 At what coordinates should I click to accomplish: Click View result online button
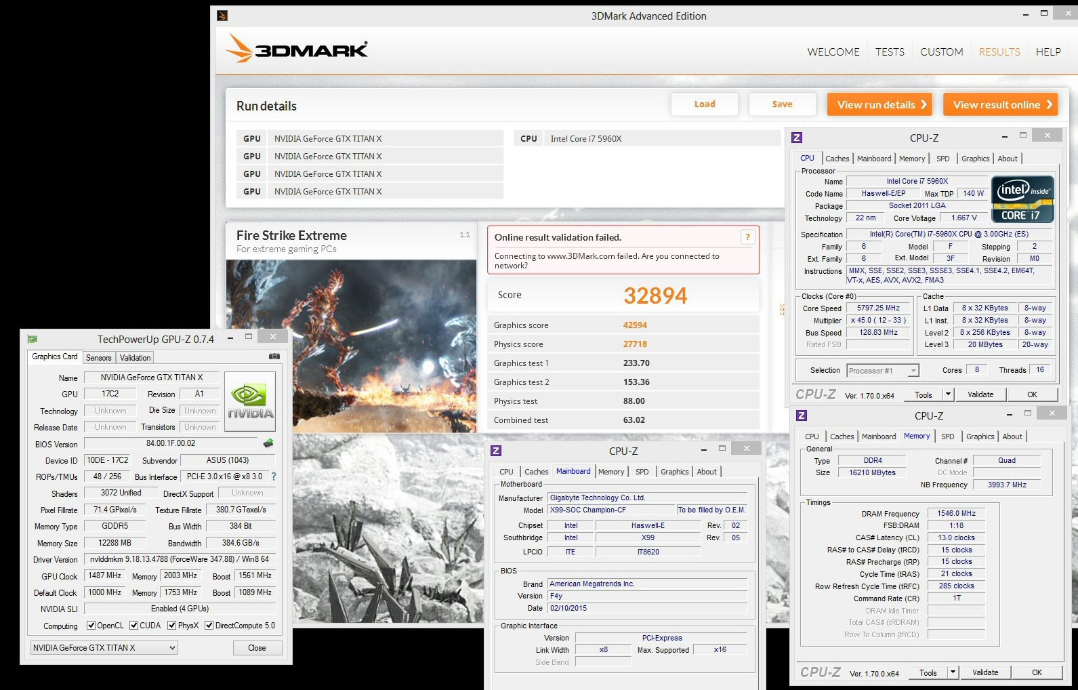(1000, 104)
